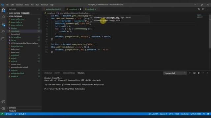The height and width of the screenshot is (118, 211).
Task: Split the terminal panel
Action: click(x=194, y=73)
